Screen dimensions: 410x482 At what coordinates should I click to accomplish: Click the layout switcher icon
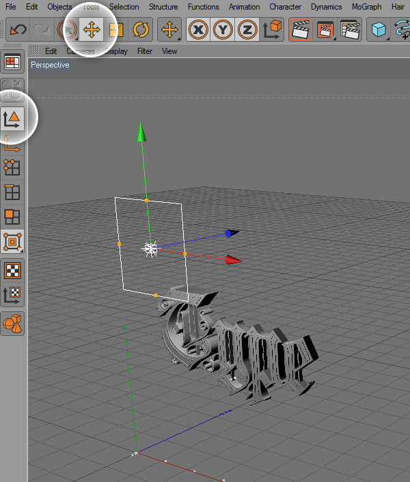12,62
